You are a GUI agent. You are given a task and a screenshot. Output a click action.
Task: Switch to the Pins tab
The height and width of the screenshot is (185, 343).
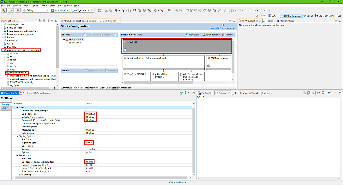pyautogui.click(x=86, y=88)
